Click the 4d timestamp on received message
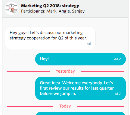This screenshot has width=130, height=115. pos(89,44)
